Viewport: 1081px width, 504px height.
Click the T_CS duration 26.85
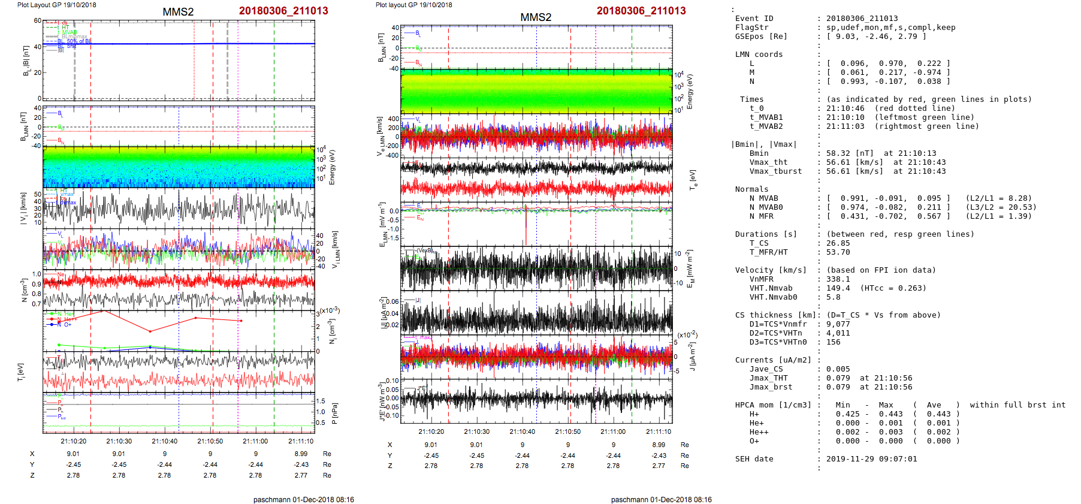pos(838,243)
